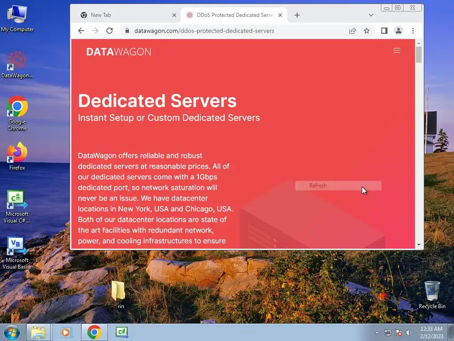Click the Action Center flag icon
The height and width of the screenshot is (341, 454).
(x=399, y=333)
